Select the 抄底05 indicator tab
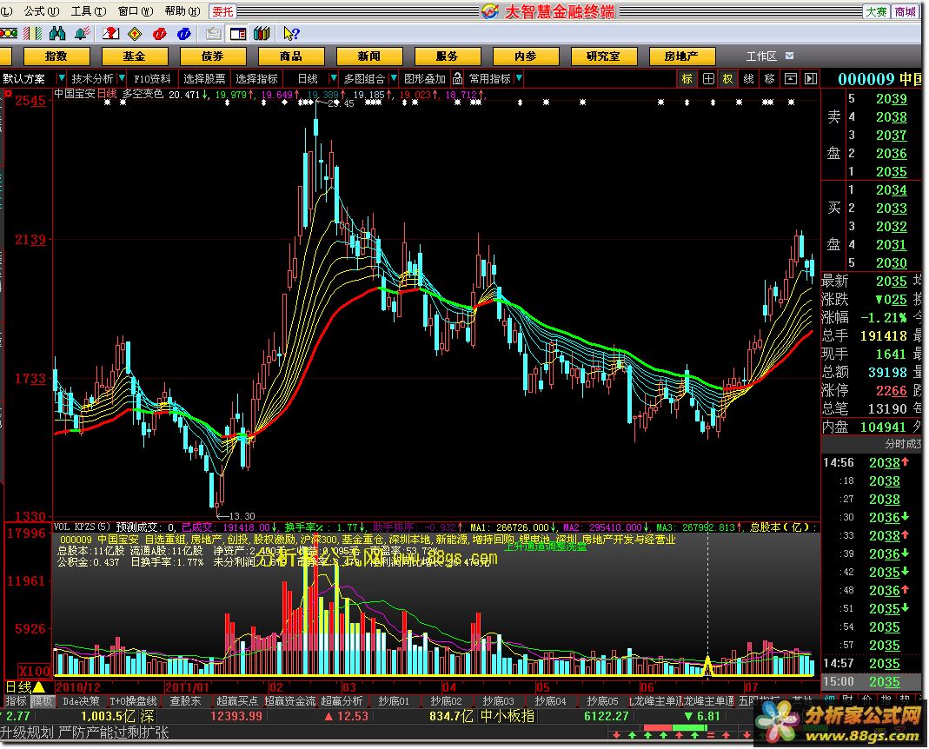 point(602,701)
